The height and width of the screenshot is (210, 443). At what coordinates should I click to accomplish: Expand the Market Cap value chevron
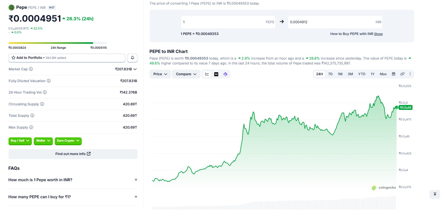click(135, 69)
